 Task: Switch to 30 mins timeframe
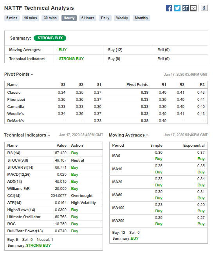(50, 18)
